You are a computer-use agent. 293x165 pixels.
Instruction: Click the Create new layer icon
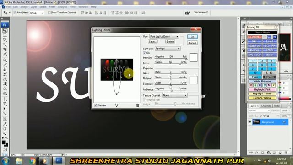point(280,153)
